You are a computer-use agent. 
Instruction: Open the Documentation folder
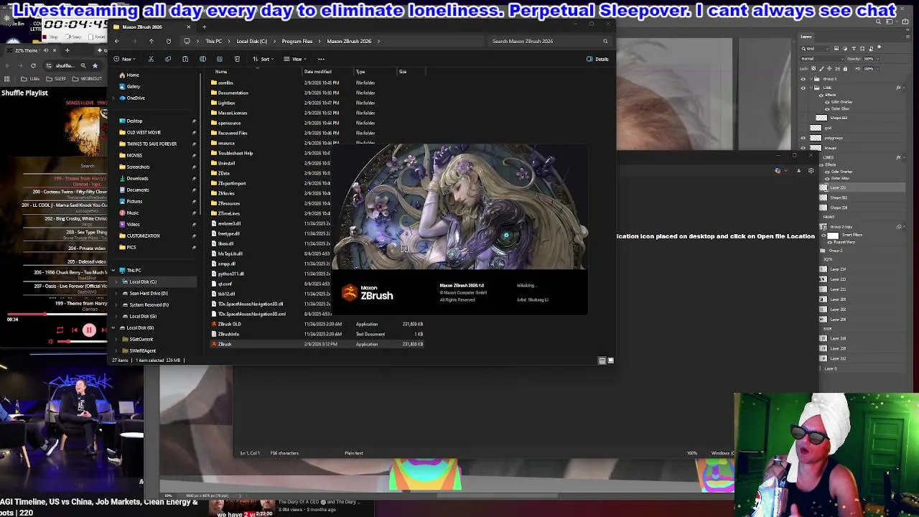point(233,93)
